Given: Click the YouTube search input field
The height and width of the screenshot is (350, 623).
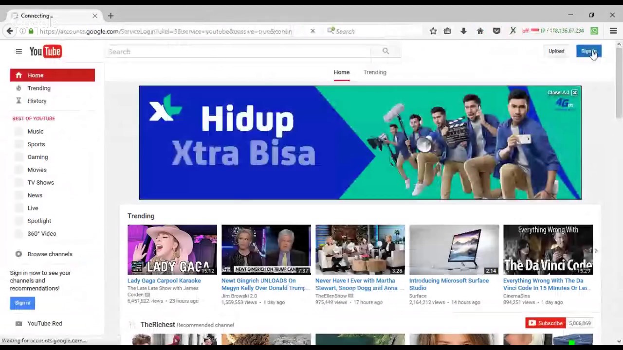Looking at the screenshot, I should click(238, 52).
